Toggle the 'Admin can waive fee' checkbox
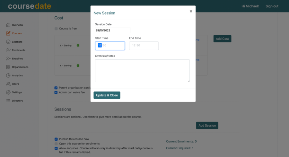This screenshot has width=289, height=157. click(x=56, y=92)
